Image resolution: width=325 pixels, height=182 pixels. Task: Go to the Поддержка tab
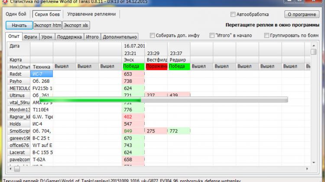point(69,37)
